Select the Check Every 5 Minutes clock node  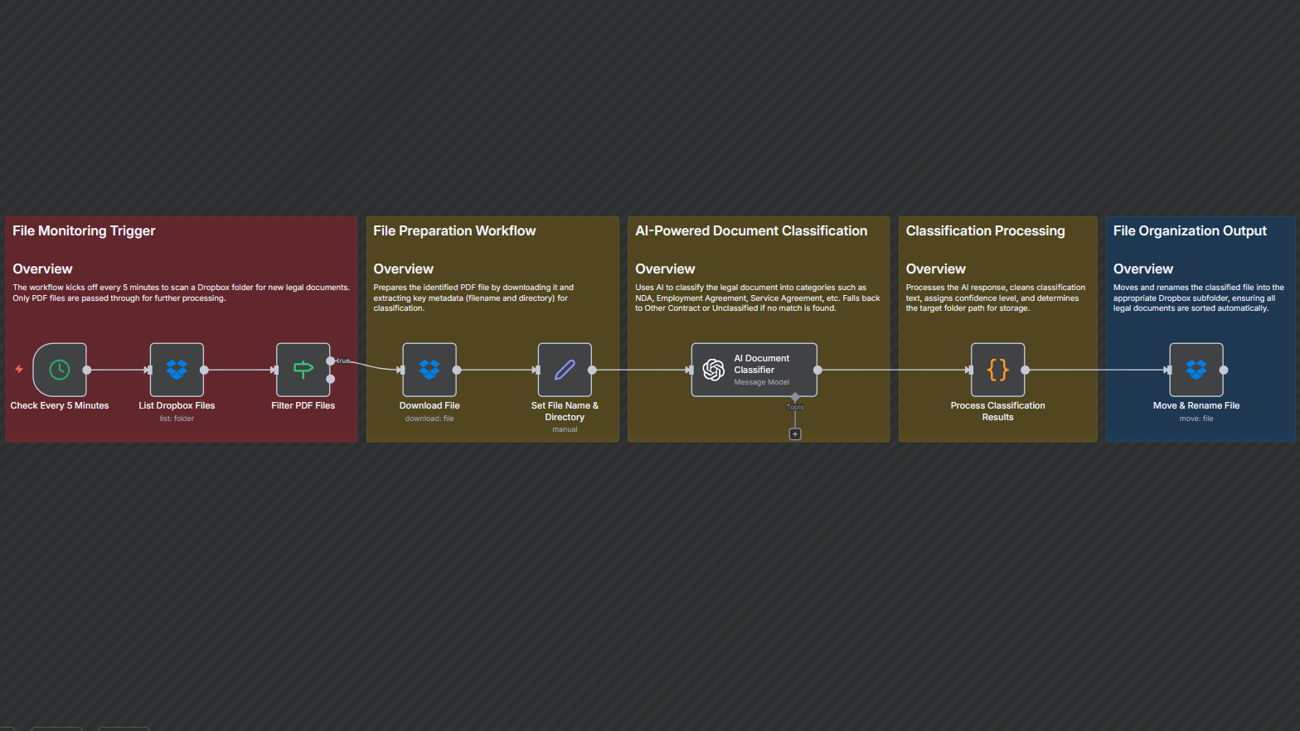click(60, 370)
